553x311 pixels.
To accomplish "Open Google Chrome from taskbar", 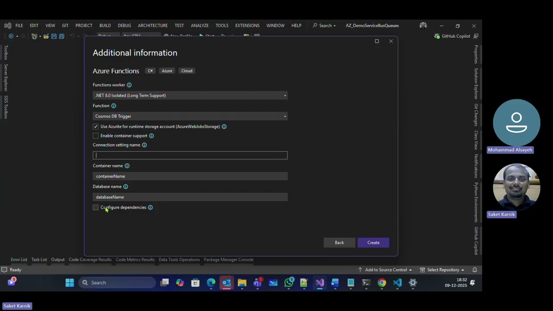I will 382,283.
